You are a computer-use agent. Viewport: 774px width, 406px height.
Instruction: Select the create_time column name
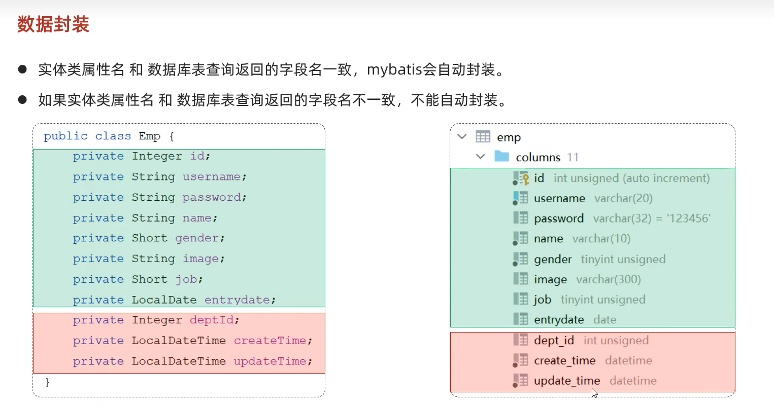pyautogui.click(x=564, y=360)
